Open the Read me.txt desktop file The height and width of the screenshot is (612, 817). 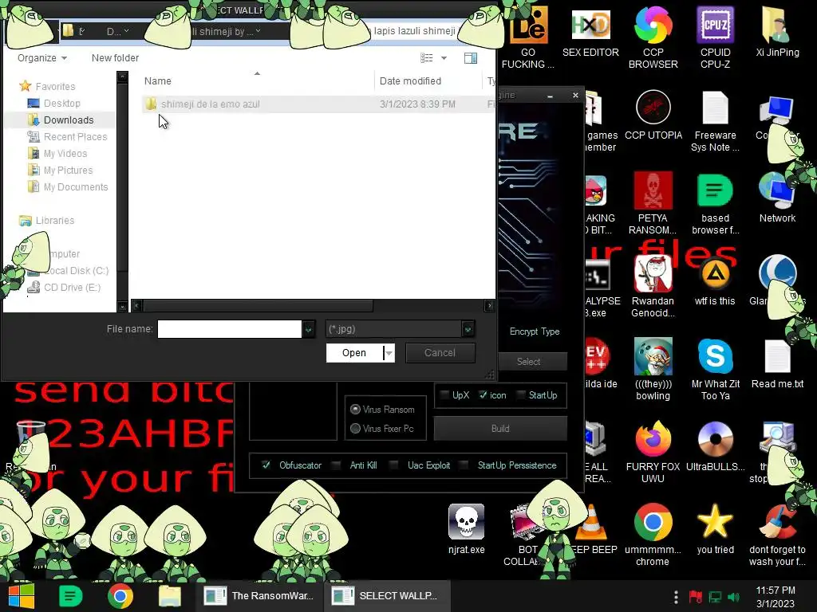[777, 363]
